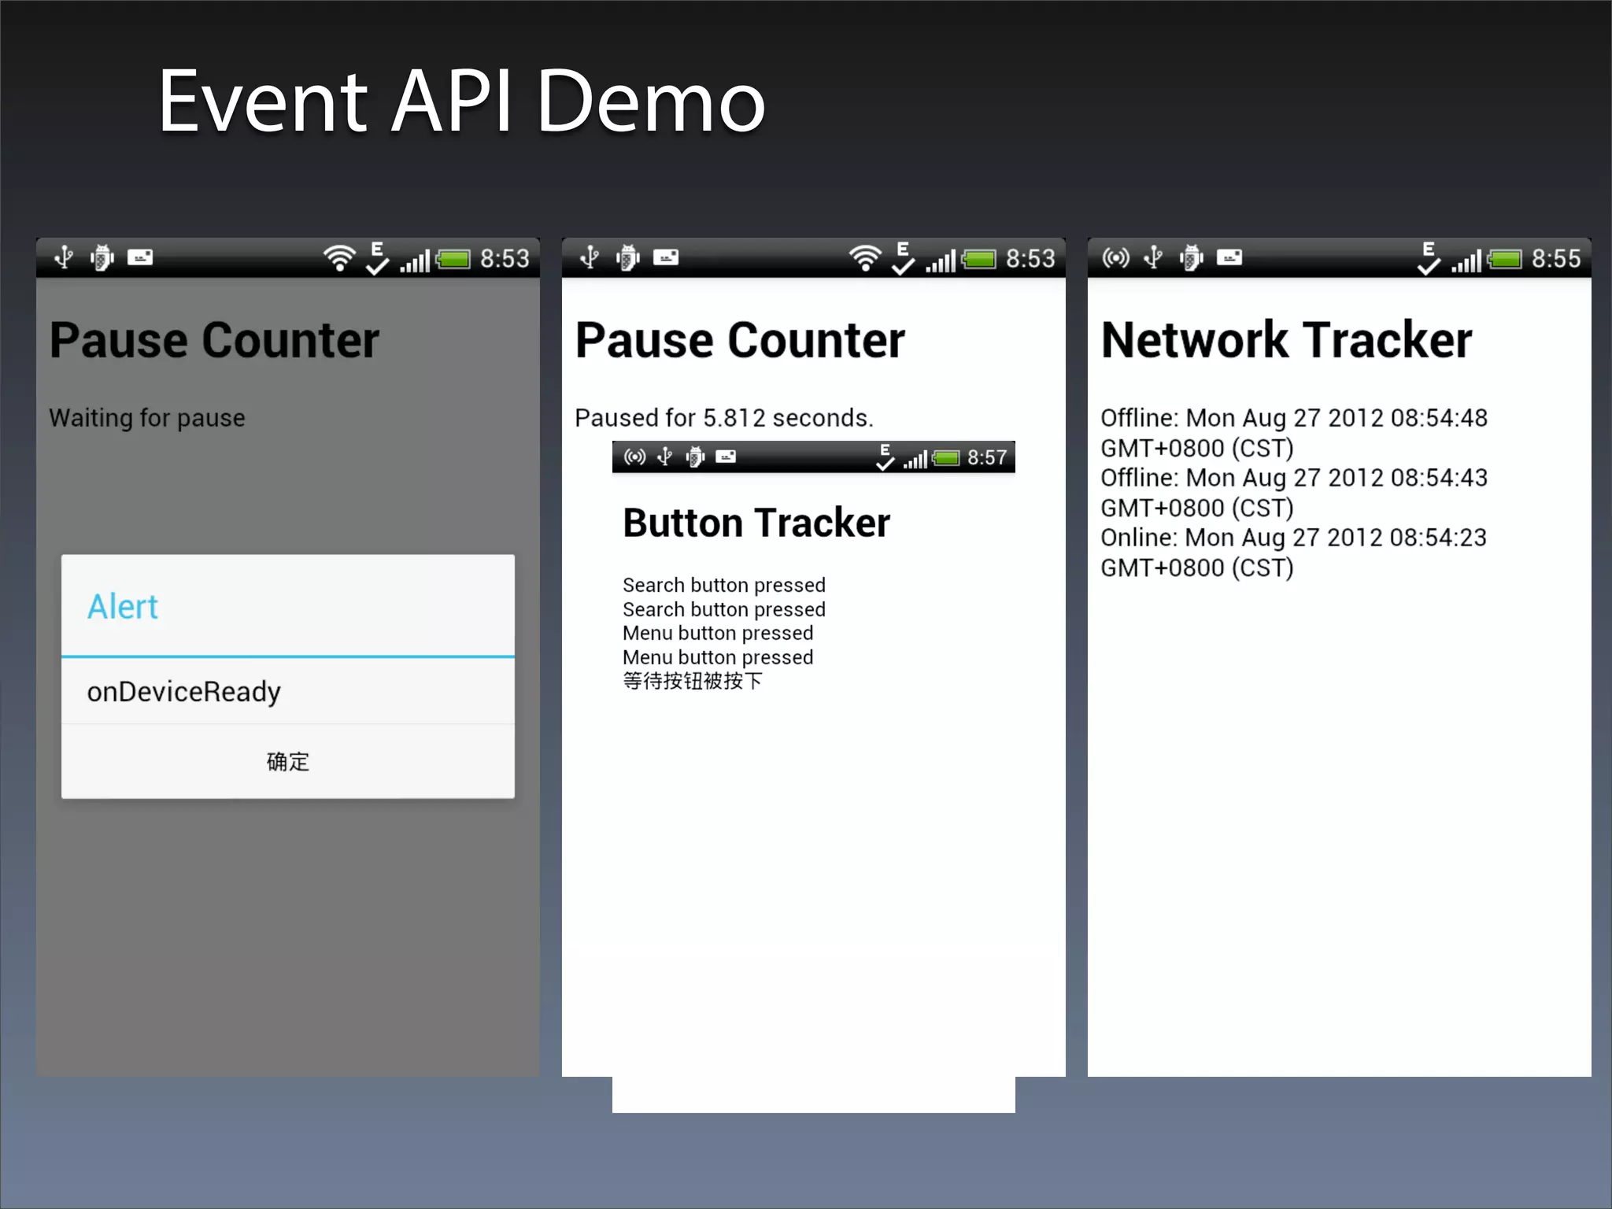Click USB icon in Button Tracker status bar
This screenshot has width=1612, height=1209.
click(665, 457)
